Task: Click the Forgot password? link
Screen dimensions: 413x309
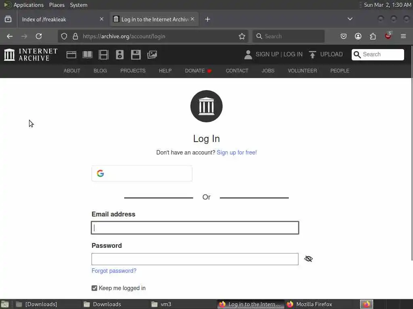Action: click(x=114, y=271)
